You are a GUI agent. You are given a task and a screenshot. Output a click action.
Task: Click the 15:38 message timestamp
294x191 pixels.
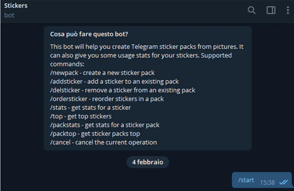tap(267, 182)
